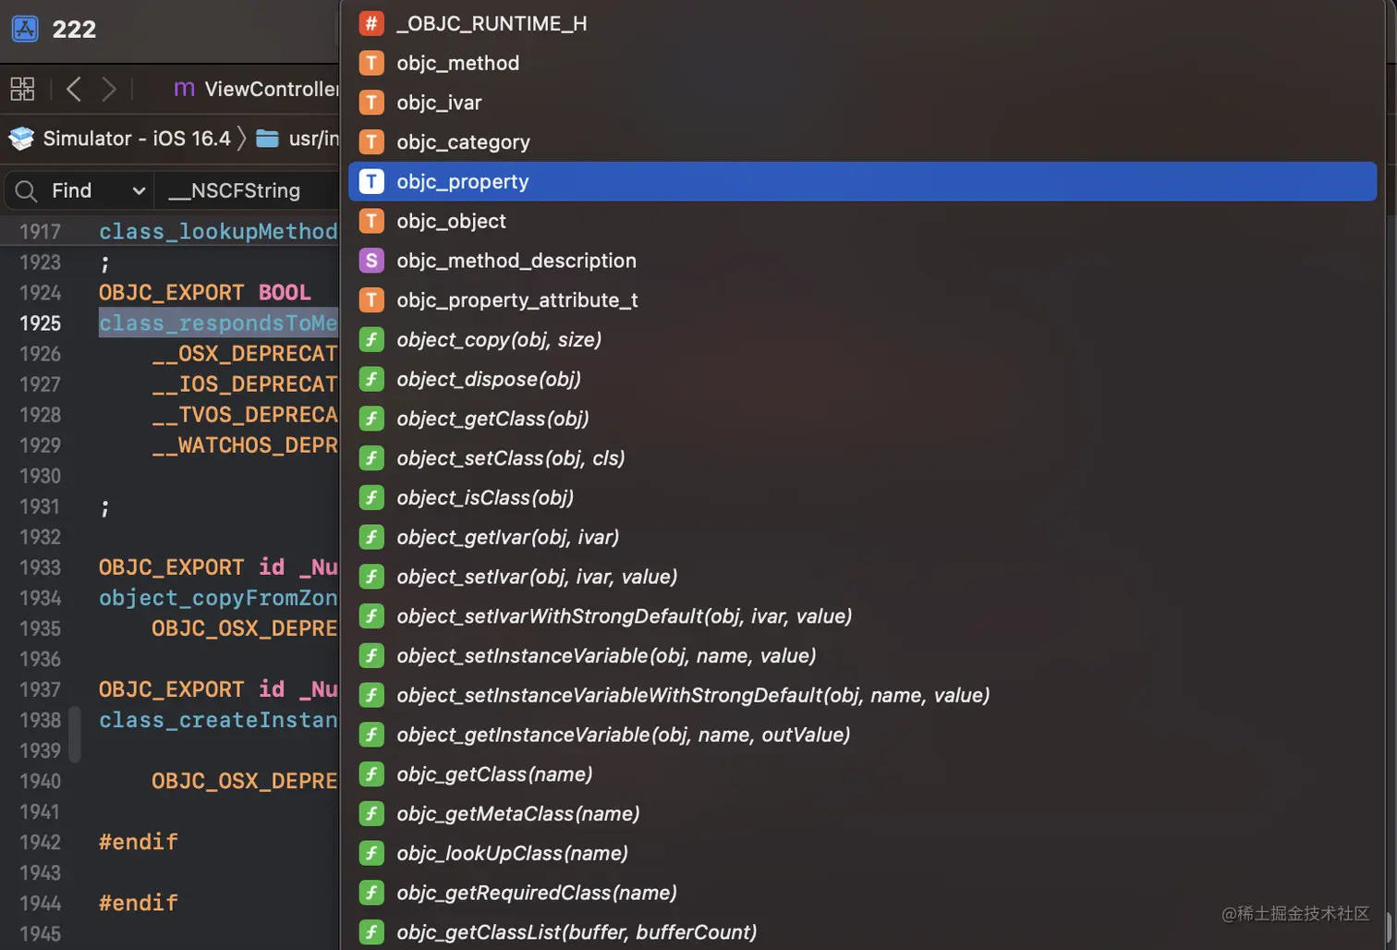Jump to object_getInstanceVariable function

coord(862,735)
